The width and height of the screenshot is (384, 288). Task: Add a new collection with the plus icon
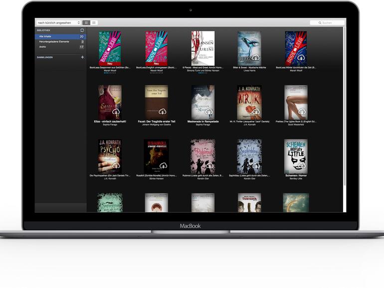82,57
